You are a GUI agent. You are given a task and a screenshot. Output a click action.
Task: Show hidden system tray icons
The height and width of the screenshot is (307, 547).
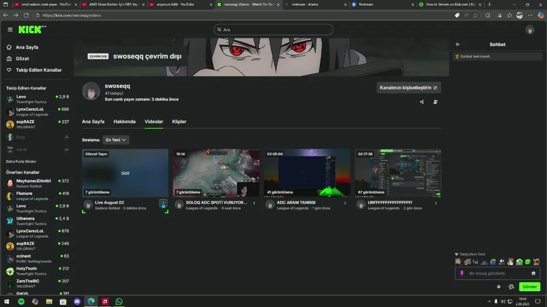pyautogui.click(x=489, y=301)
